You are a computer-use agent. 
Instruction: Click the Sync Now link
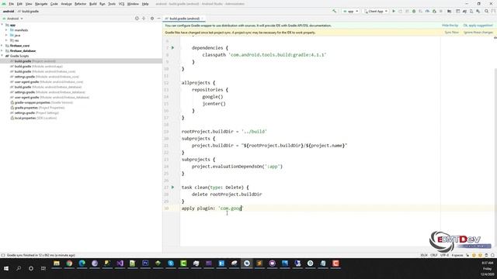(x=451, y=33)
